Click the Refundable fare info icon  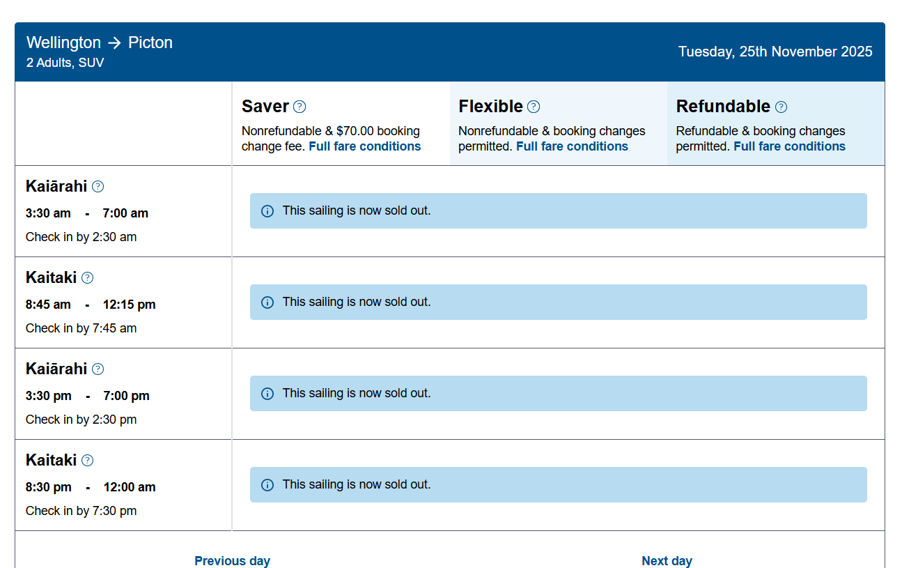pos(782,107)
